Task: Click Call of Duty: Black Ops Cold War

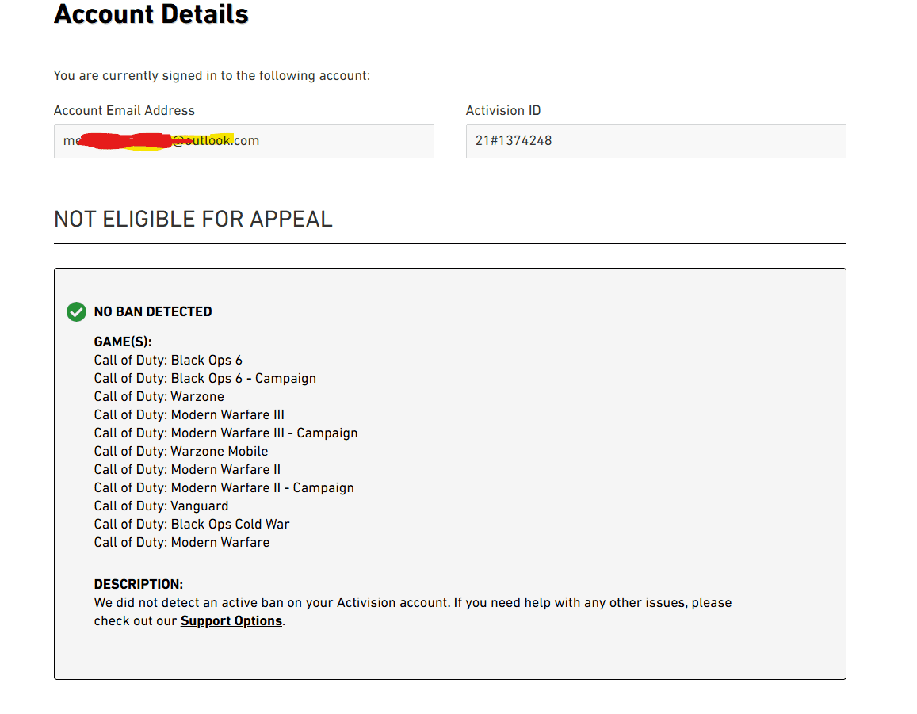Action: click(x=192, y=524)
